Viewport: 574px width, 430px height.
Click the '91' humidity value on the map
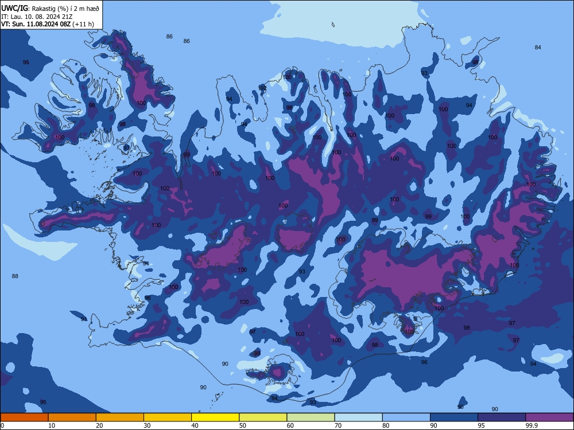pos(84,319)
